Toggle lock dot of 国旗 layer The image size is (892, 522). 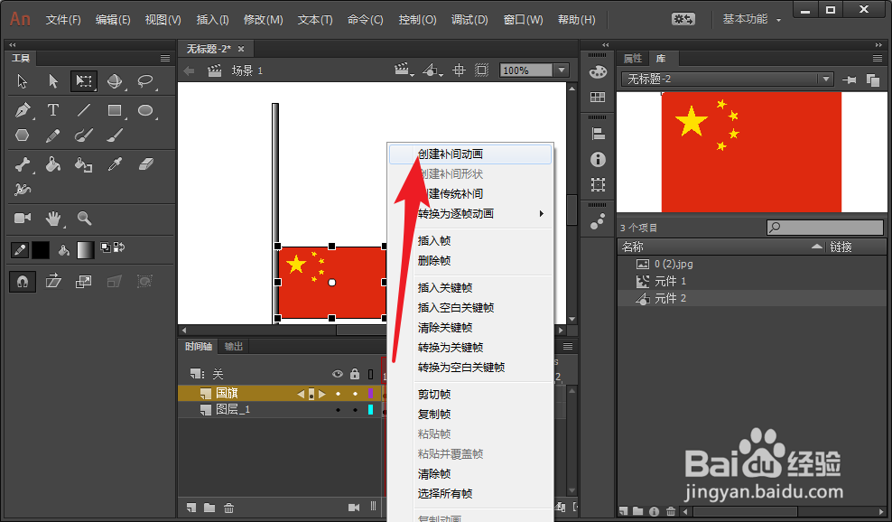click(x=355, y=394)
